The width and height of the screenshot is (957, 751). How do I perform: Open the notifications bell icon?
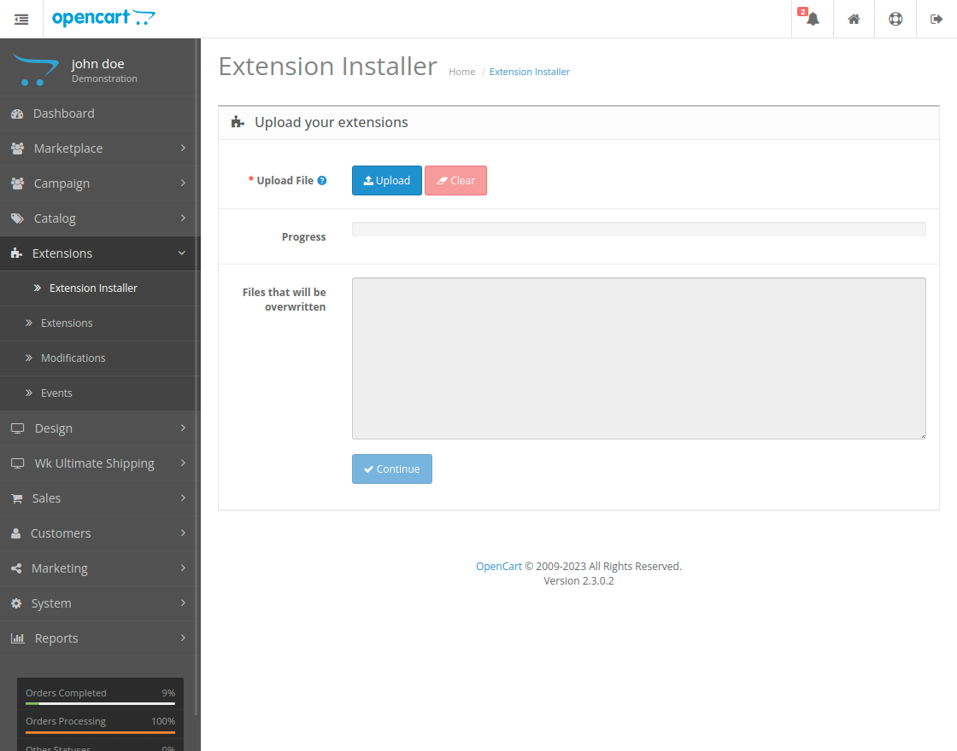coord(810,19)
